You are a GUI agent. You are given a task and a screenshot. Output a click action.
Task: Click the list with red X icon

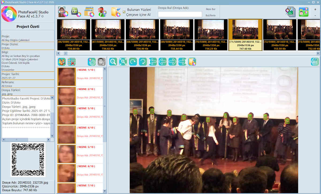point(72,62)
